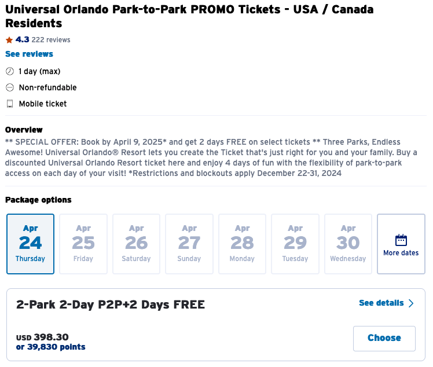The height and width of the screenshot is (367, 433).
Task: Choose Wednesday Apr 30 date
Action: [x=348, y=244]
